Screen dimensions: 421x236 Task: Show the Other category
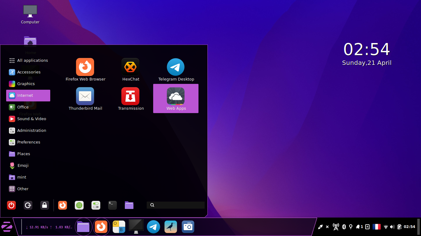[28, 189]
